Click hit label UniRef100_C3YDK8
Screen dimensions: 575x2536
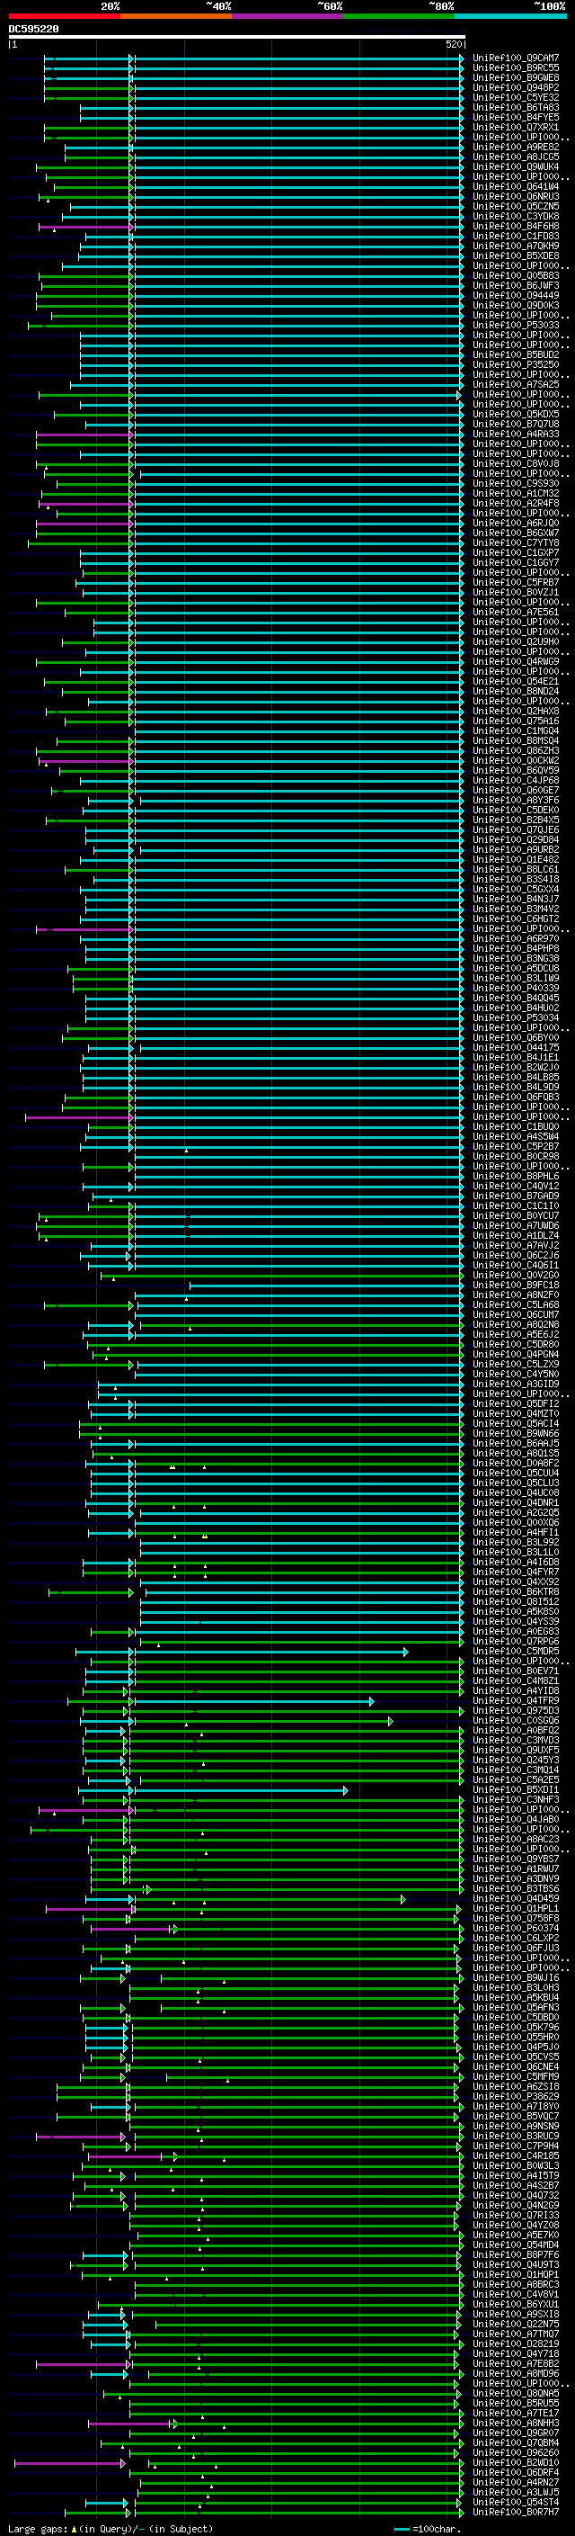tap(516, 217)
